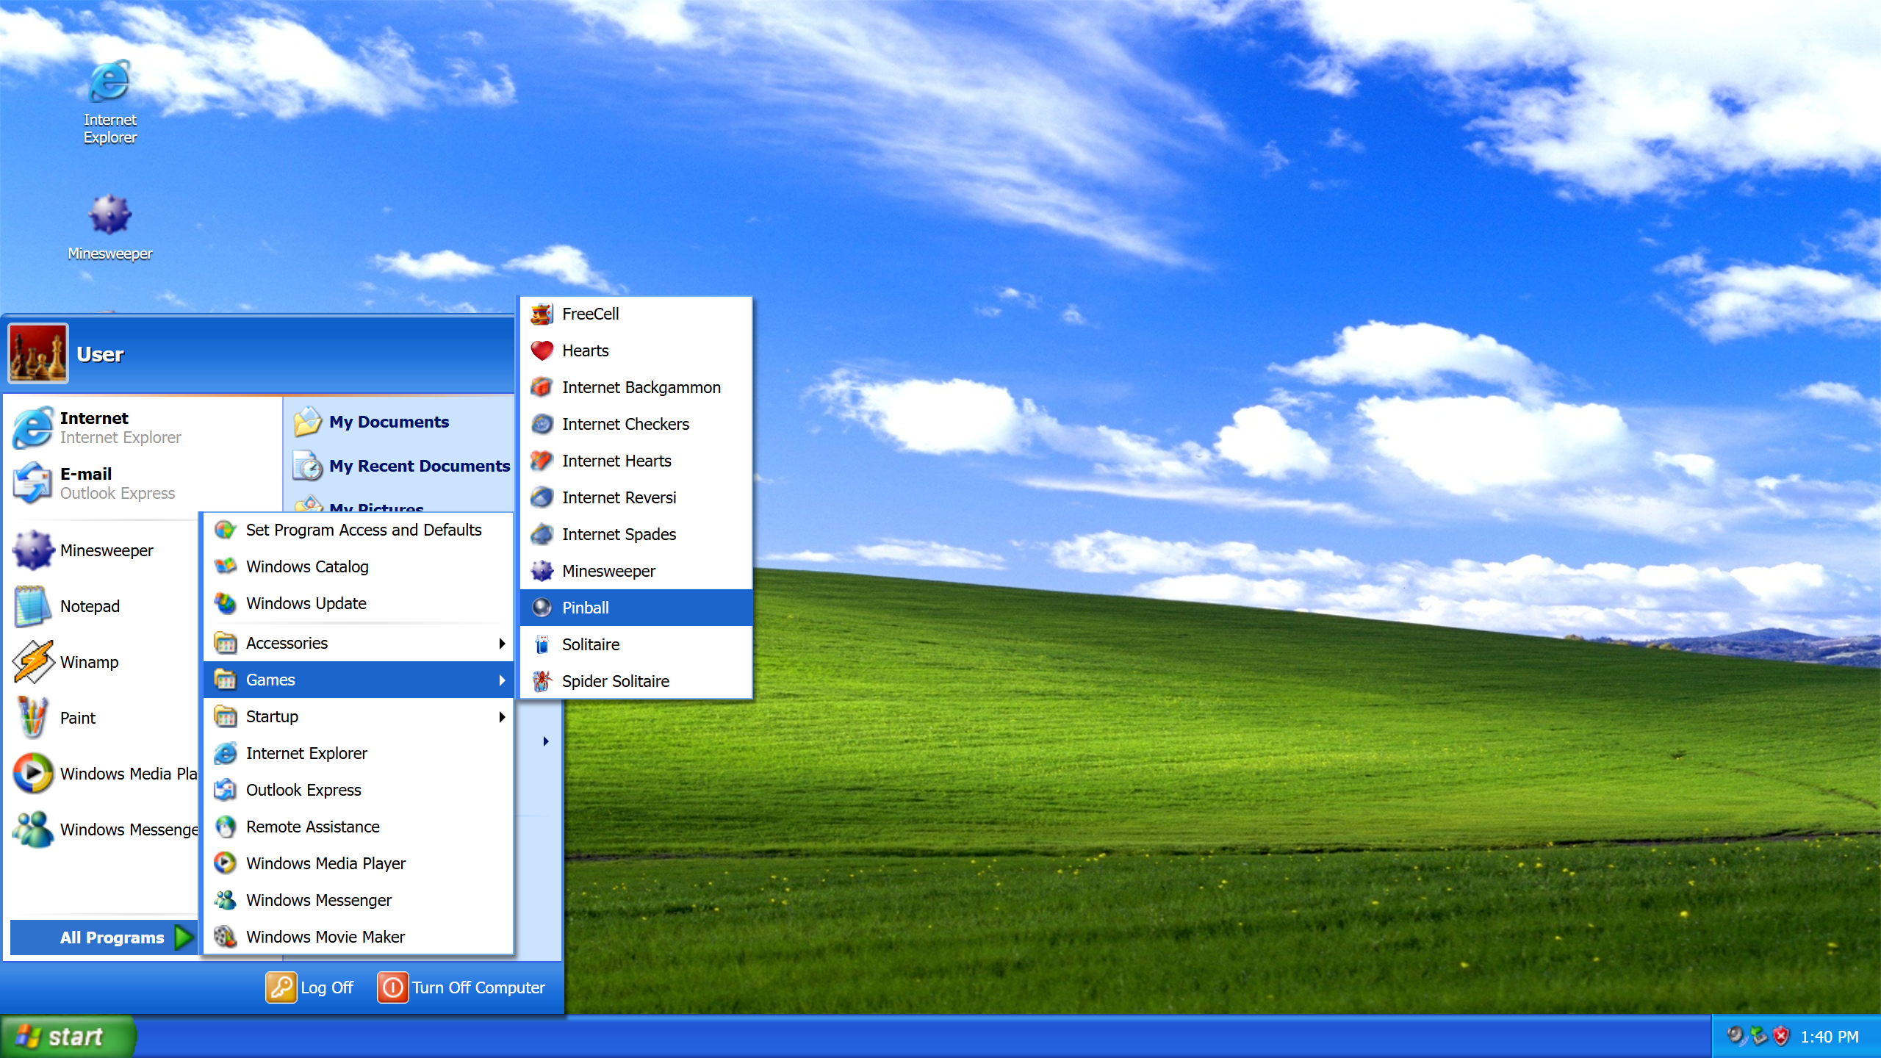The height and width of the screenshot is (1058, 1881).
Task: Expand the Startup submenu
Action: click(358, 716)
